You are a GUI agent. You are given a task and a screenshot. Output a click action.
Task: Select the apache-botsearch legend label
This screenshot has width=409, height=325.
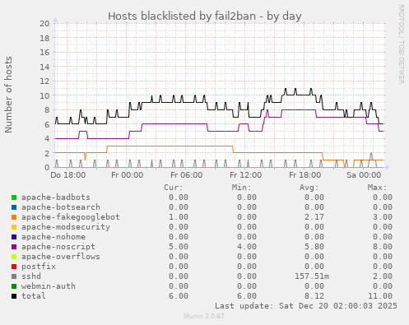coord(61,207)
